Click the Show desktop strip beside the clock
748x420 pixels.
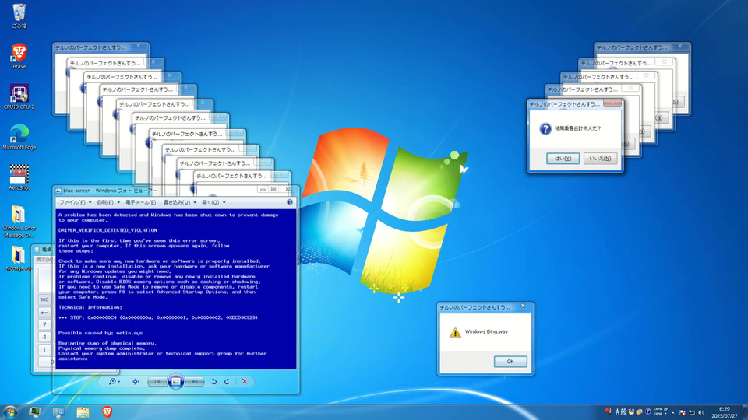click(744, 412)
